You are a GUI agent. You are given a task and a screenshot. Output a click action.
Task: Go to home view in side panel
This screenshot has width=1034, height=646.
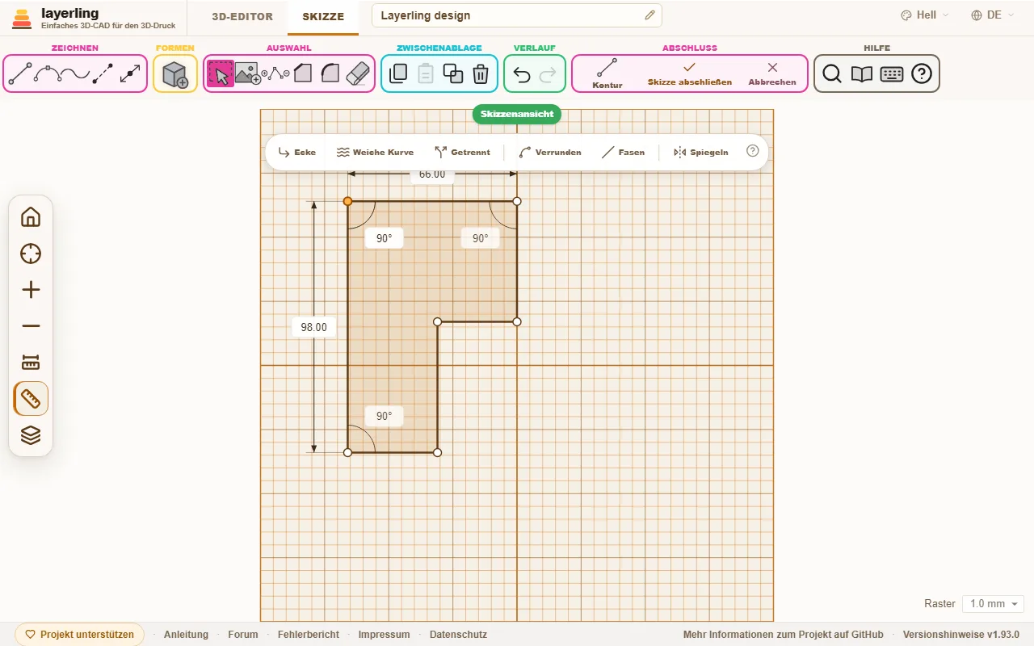pyautogui.click(x=31, y=217)
